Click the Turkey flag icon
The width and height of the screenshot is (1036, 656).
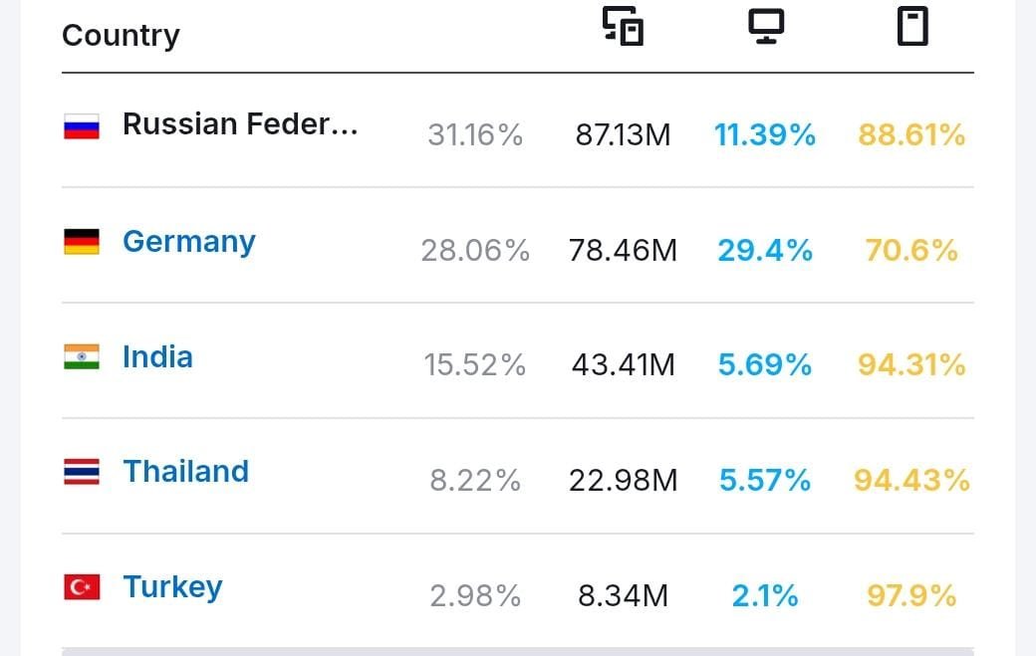(x=82, y=587)
